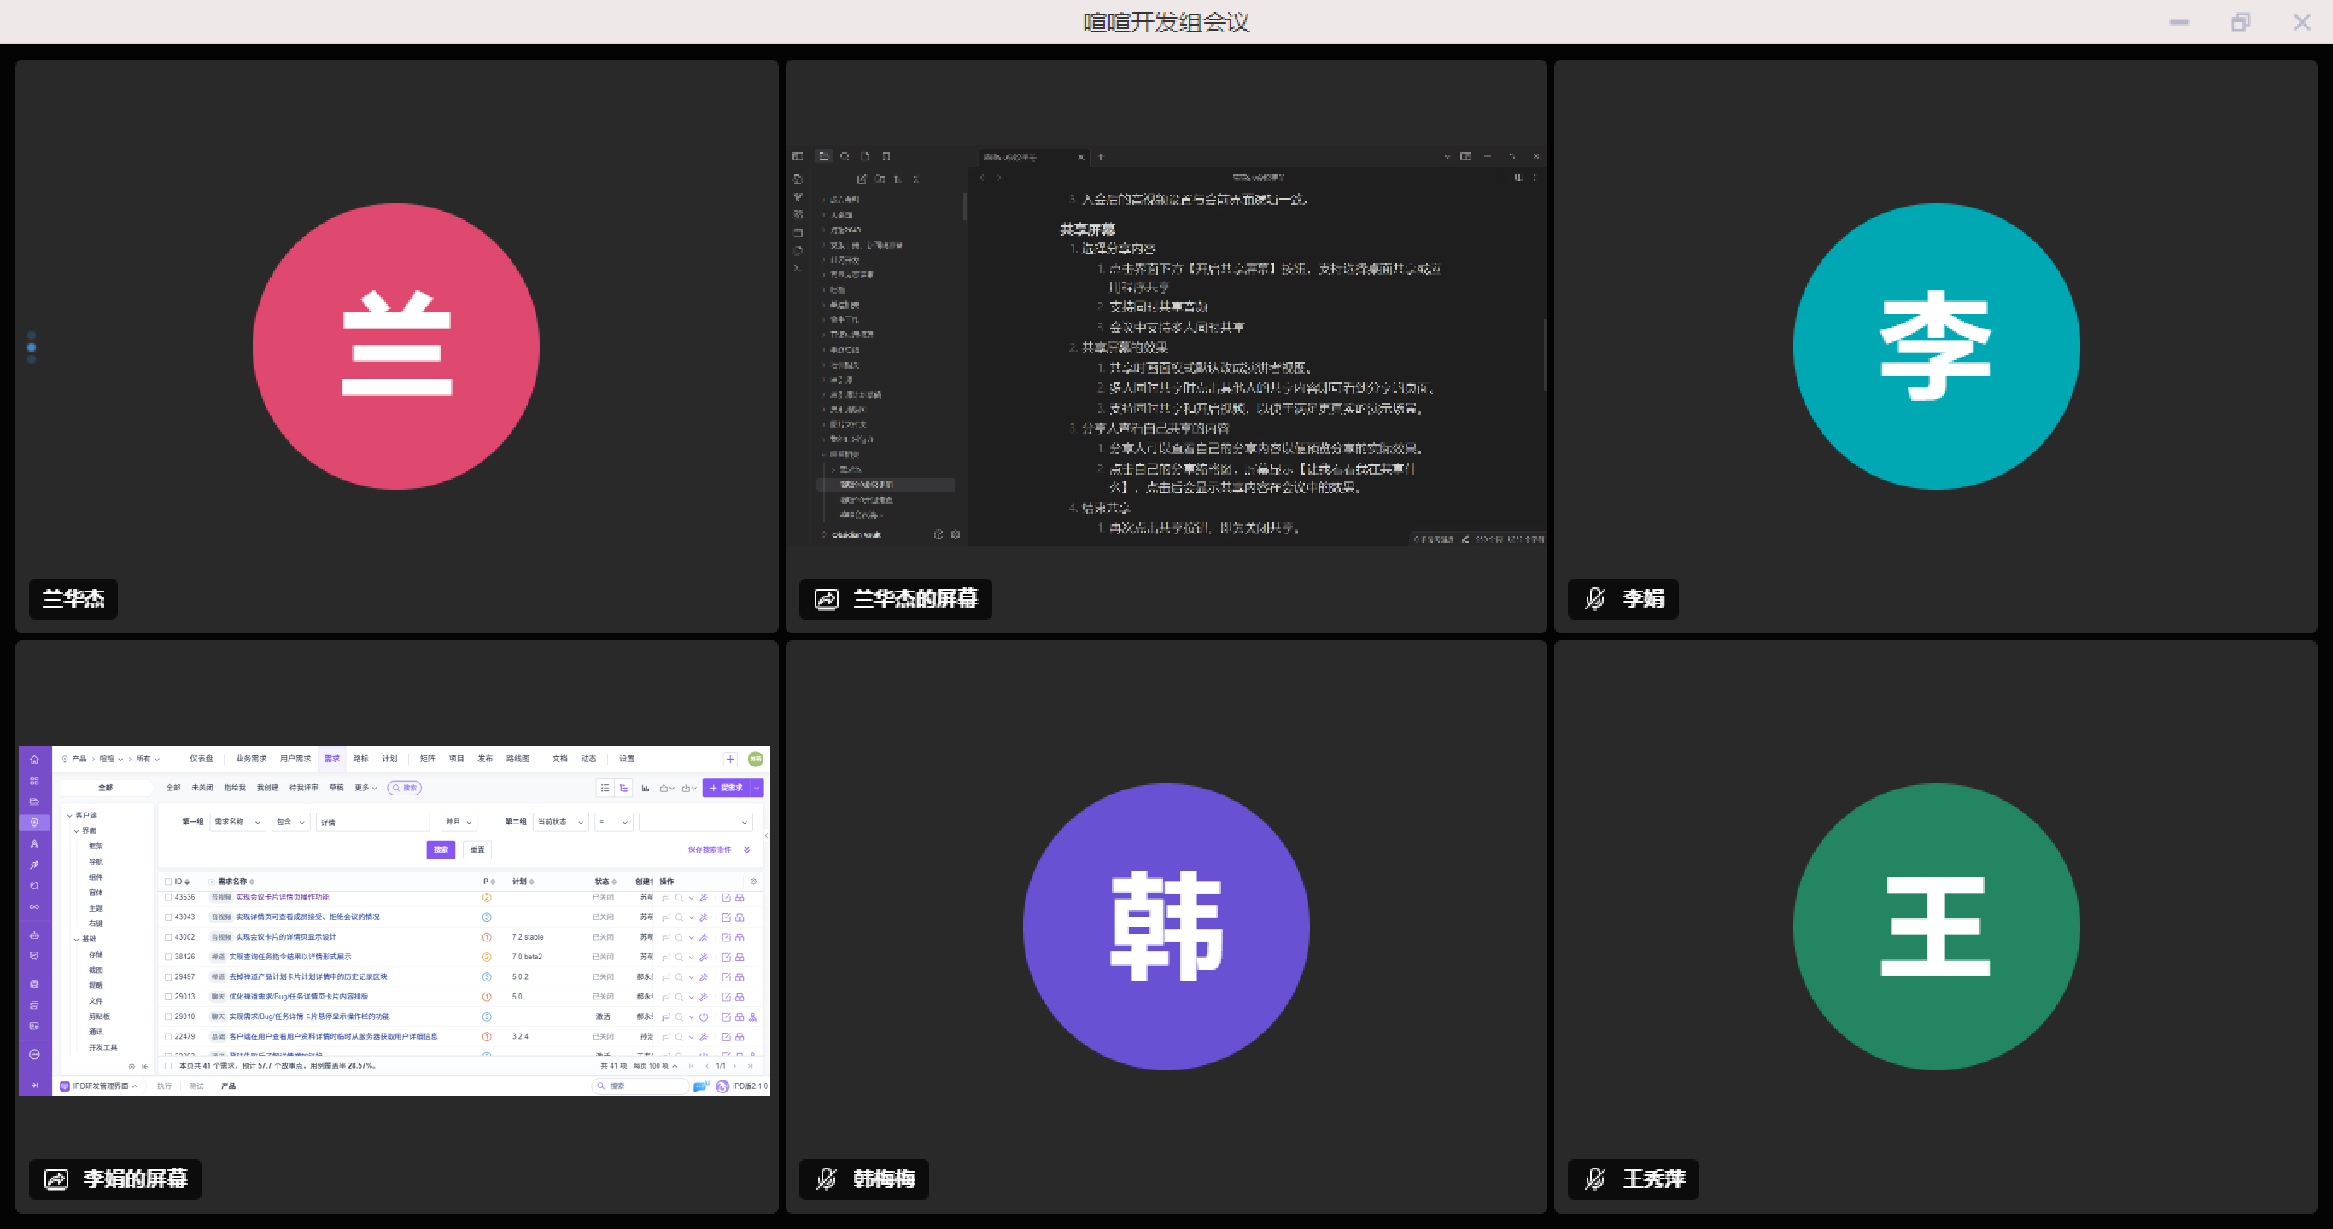This screenshot has height=1229, width=2333.
Task: Click the bar chart report icon near 提需求
Action: (646, 788)
